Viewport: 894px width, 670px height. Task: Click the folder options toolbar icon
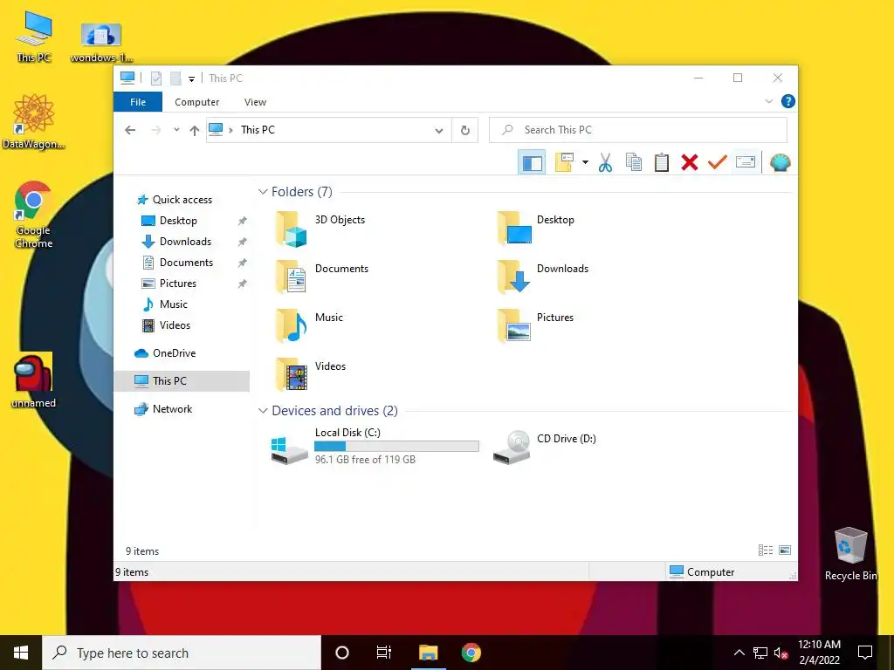point(564,162)
